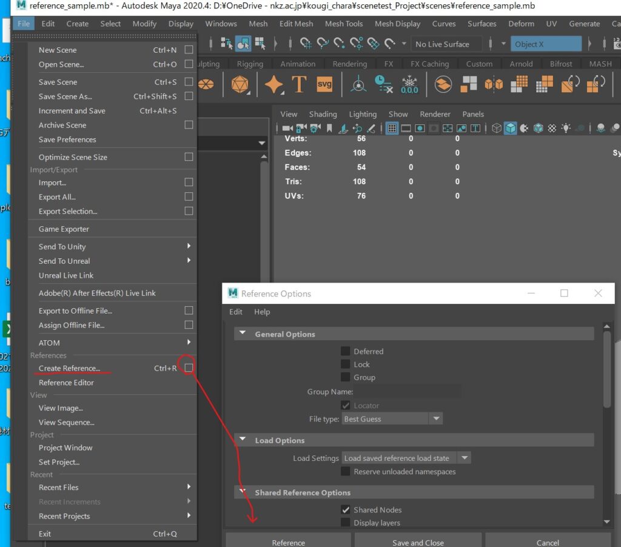
Task: Click Save and Close button
Action: coord(418,542)
